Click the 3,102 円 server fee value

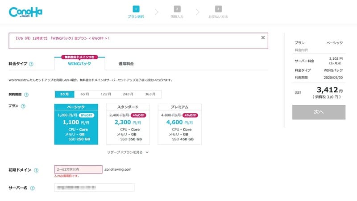pyautogui.click(x=336, y=59)
